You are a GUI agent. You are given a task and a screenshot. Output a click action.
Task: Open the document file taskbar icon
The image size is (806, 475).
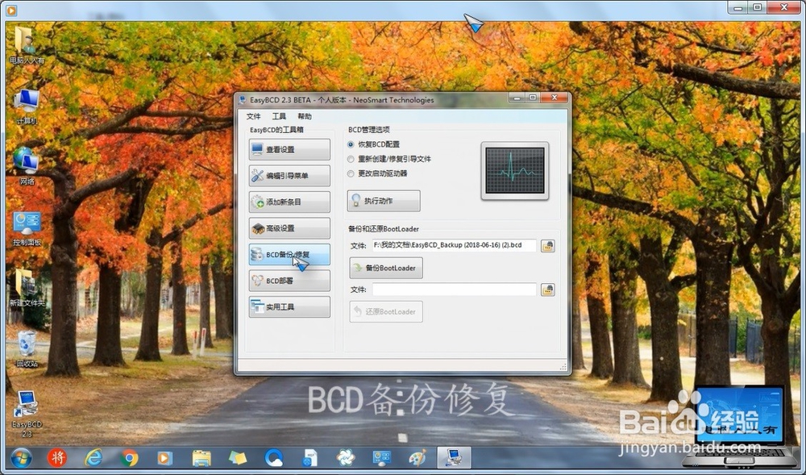tap(310, 457)
